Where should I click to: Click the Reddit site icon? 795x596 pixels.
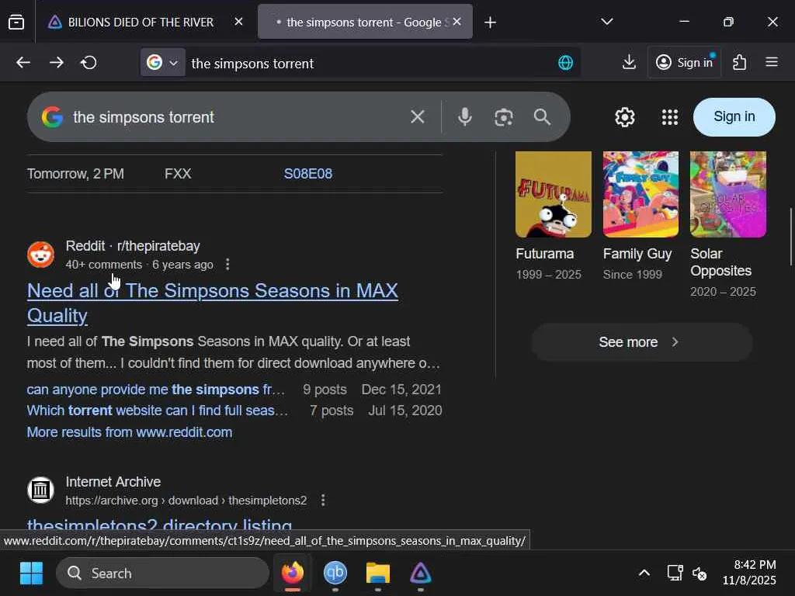(x=40, y=255)
